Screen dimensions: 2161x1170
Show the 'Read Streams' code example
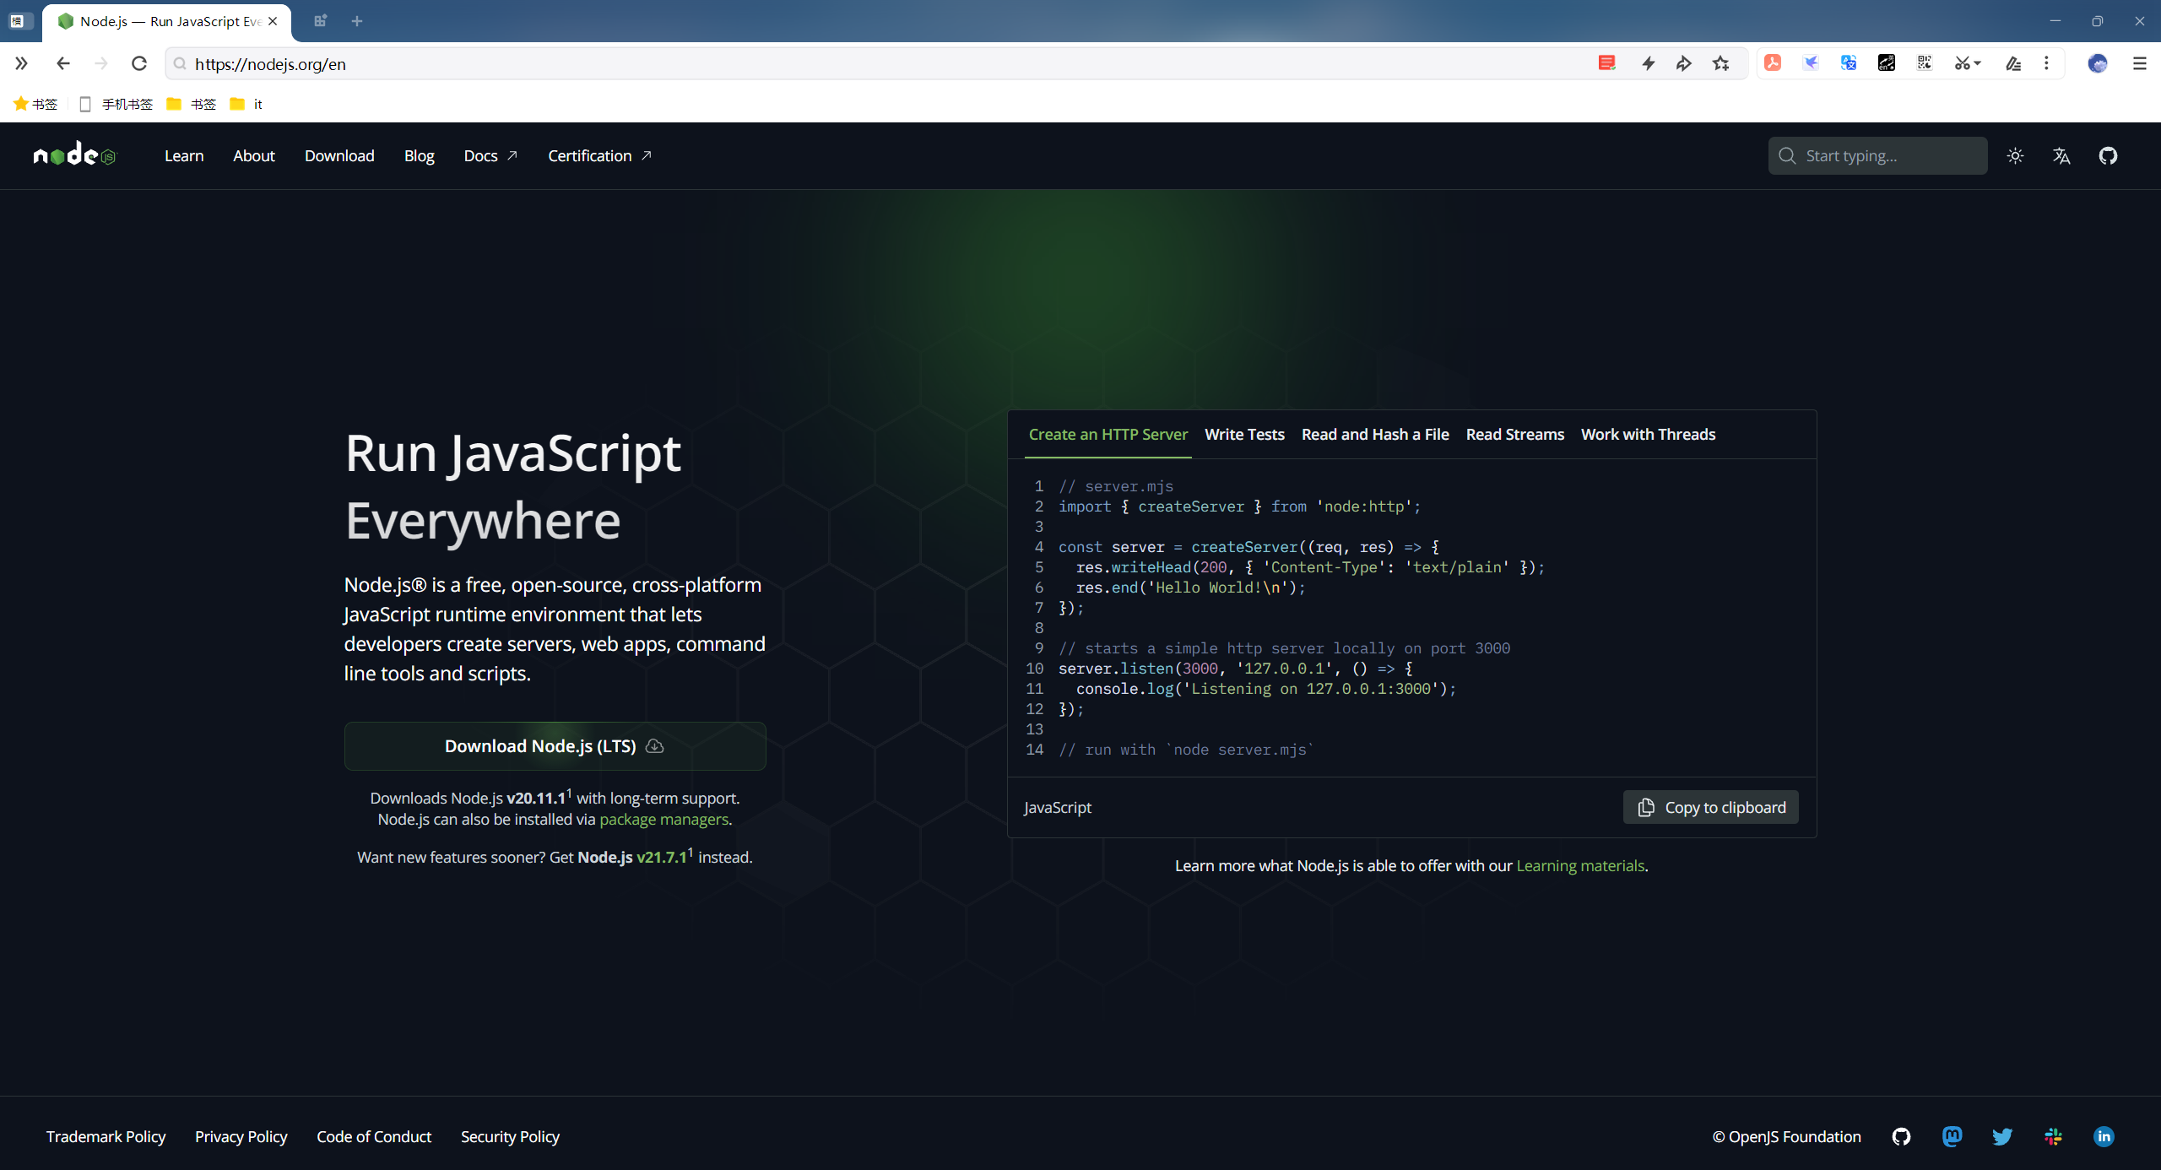[1514, 435]
